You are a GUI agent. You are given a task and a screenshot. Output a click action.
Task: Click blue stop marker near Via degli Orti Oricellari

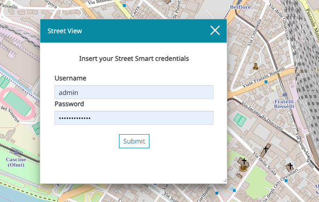click(285, 180)
